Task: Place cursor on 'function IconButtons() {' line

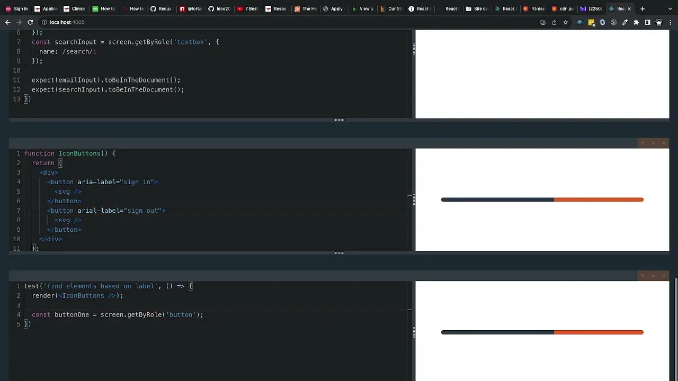Action: [70, 153]
